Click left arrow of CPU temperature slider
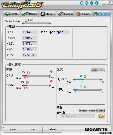The width and height of the screenshot is (113, 135). (x=74, y=90)
